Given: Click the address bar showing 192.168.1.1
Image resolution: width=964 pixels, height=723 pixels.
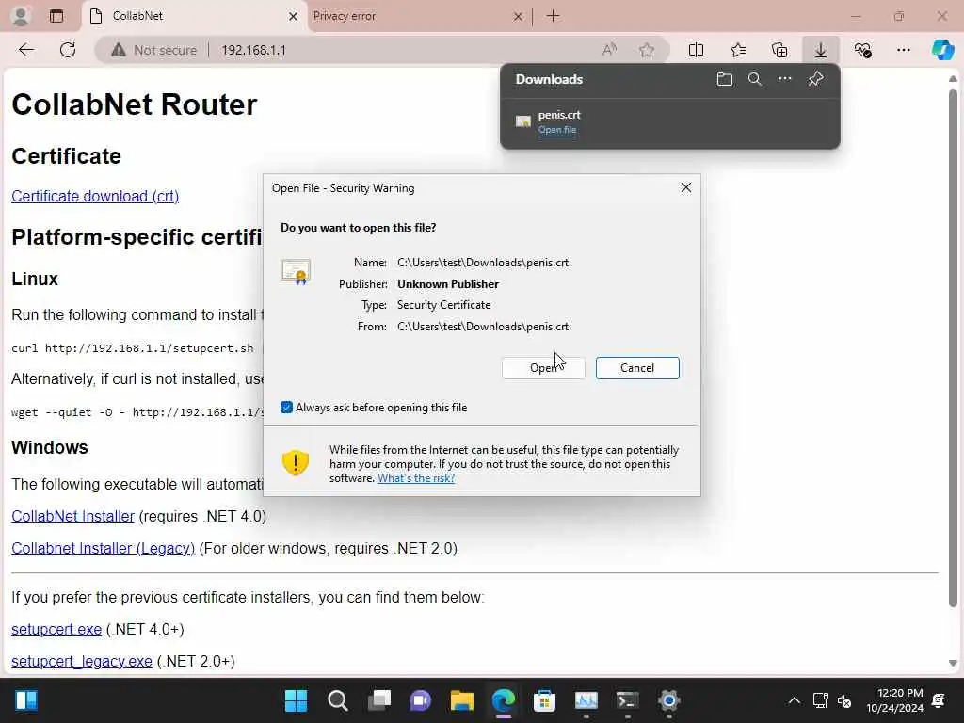Looking at the screenshot, I should pos(381,50).
